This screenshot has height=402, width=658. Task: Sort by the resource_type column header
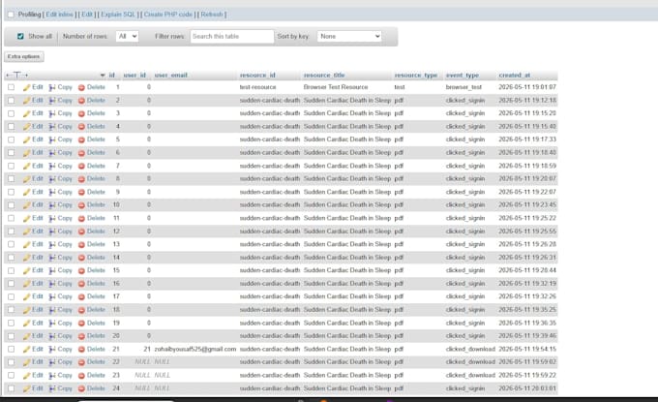tap(416, 76)
